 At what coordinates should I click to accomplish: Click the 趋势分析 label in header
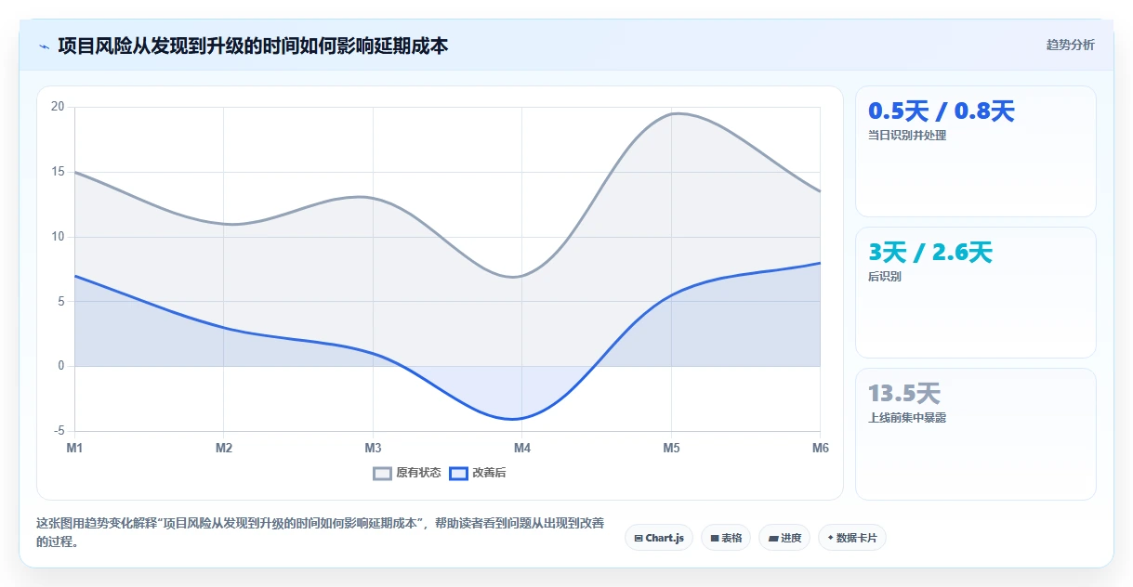(1070, 45)
